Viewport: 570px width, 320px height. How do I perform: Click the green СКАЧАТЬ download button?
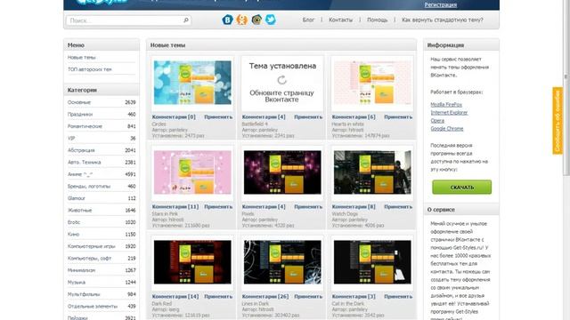[461, 188]
